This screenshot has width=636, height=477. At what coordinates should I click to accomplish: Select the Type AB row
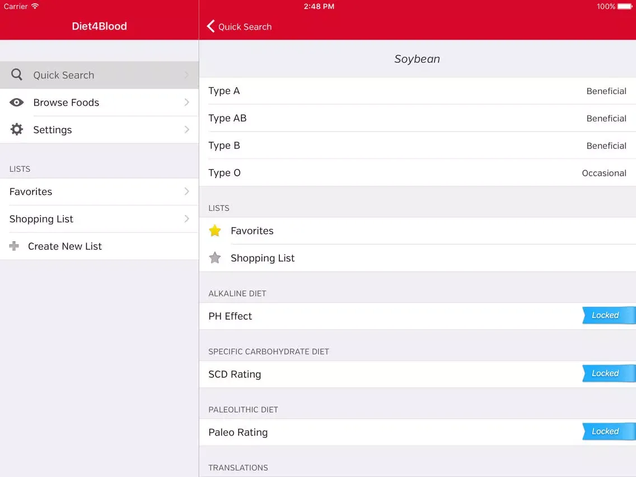click(x=418, y=118)
